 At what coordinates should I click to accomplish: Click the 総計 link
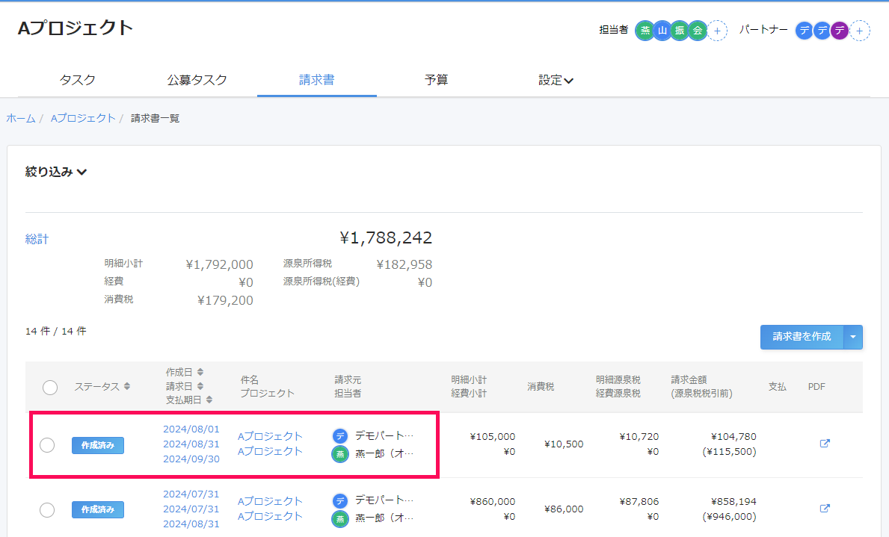click(x=37, y=239)
